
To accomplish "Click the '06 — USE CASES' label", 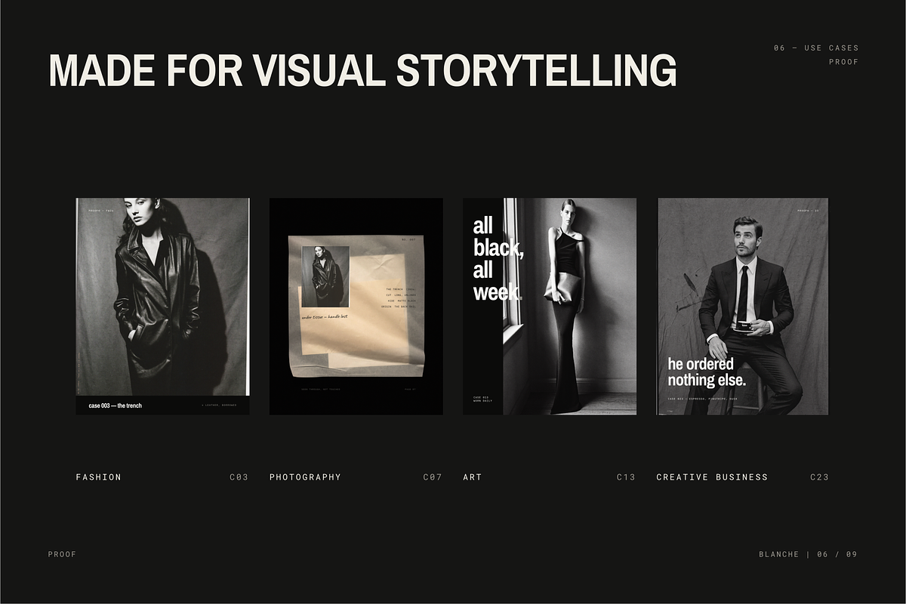I will pos(816,48).
